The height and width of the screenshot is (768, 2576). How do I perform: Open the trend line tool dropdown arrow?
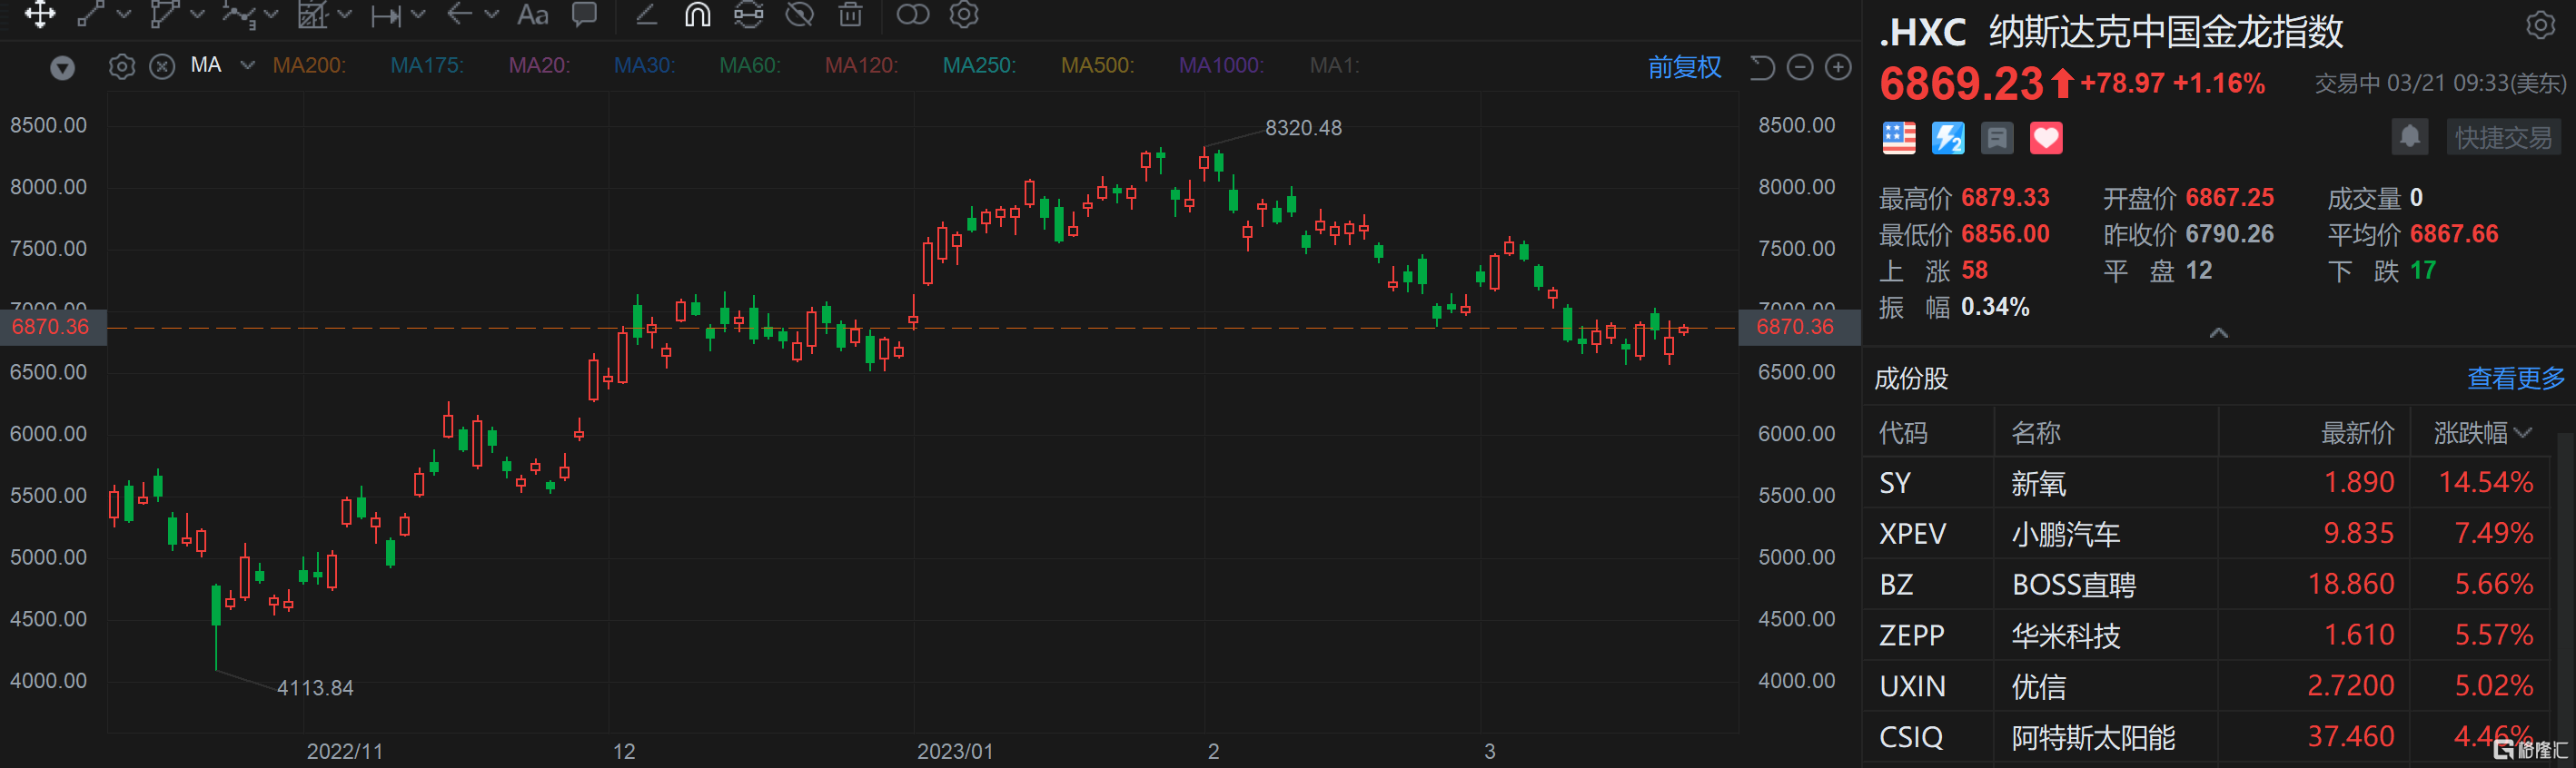[124, 14]
